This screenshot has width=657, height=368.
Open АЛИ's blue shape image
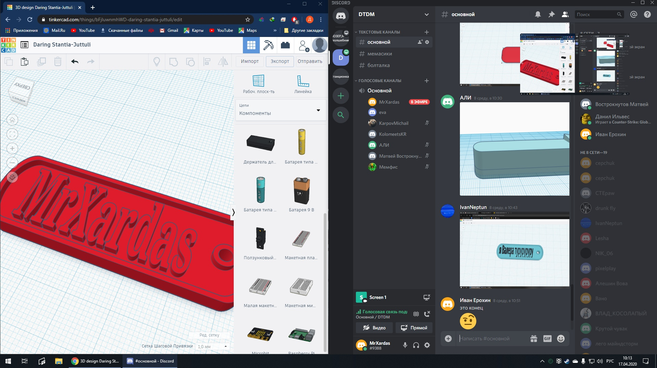coord(515,149)
